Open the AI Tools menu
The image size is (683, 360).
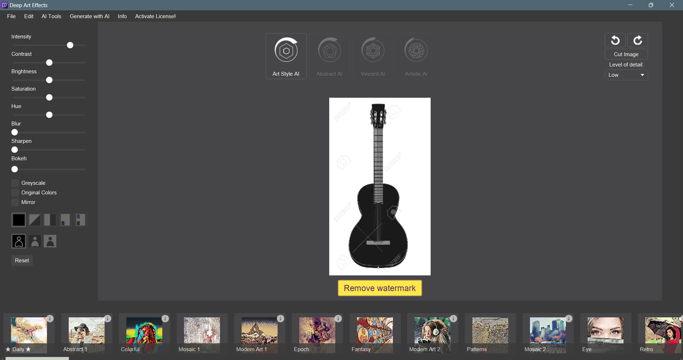tap(51, 17)
